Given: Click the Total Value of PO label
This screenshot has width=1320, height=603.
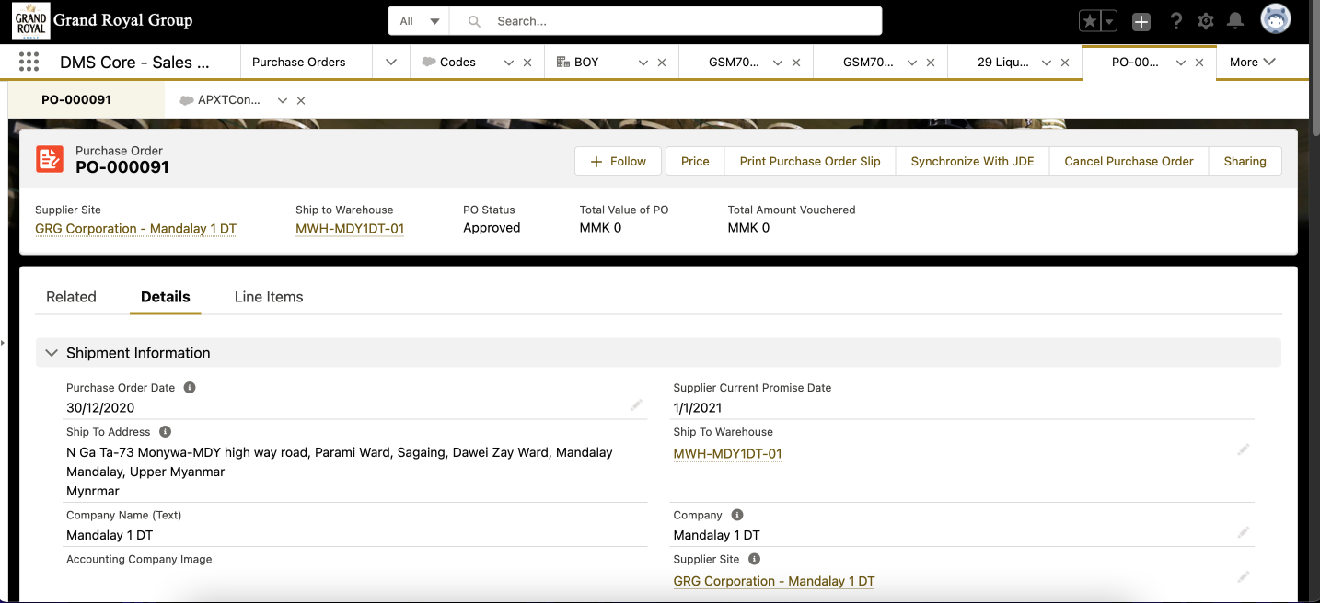Looking at the screenshot, I should [624, 210].
